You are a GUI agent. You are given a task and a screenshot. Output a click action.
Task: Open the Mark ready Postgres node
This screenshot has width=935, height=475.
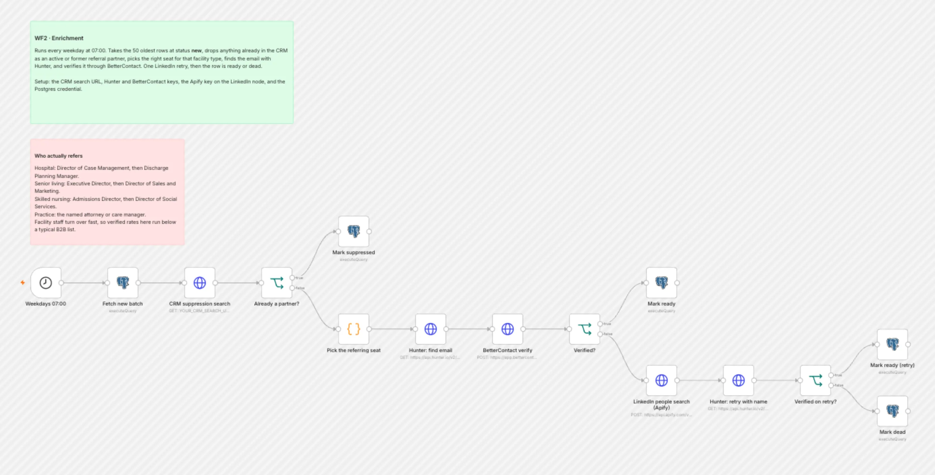[x=661, y=283]
